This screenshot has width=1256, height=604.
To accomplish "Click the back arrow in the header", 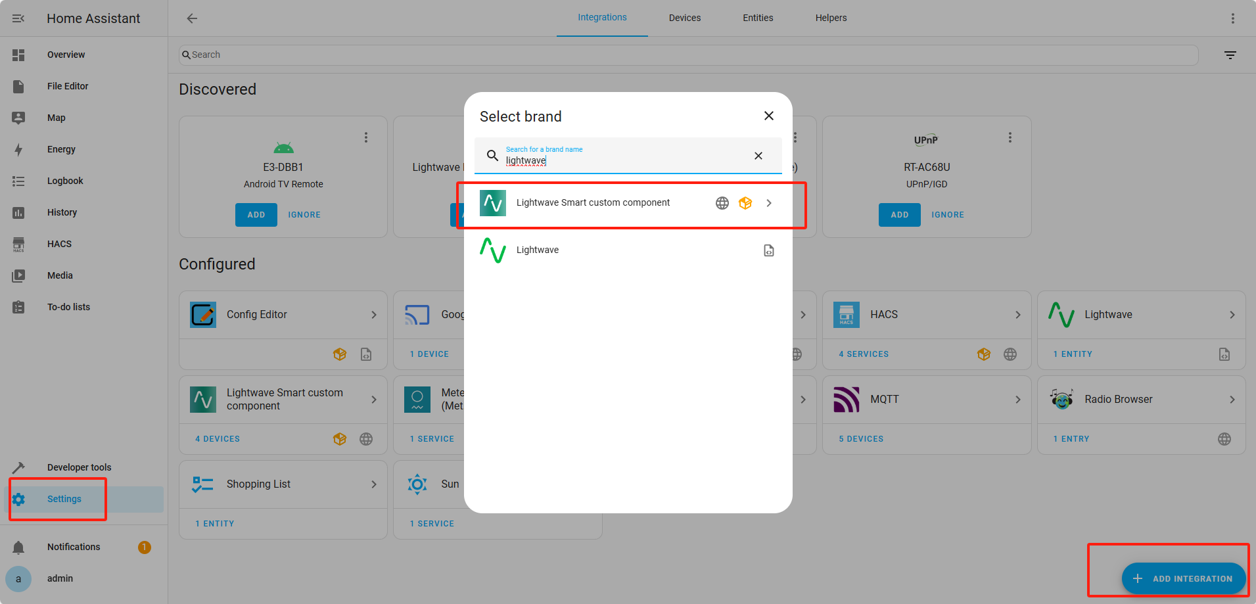I will (192, 18).
